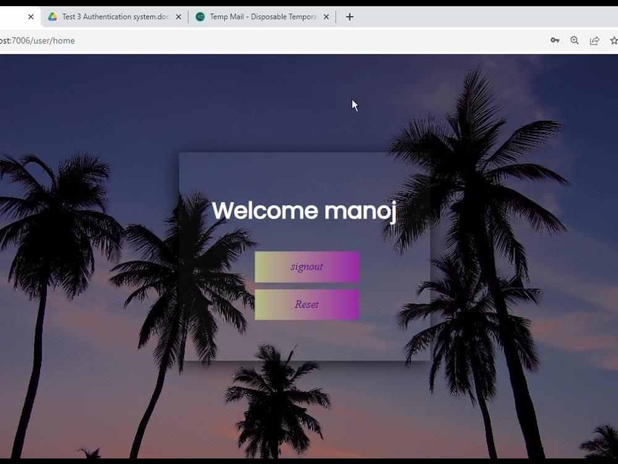Focus the address bar URL
Screen dimensions: 618x464
point(38,41)
